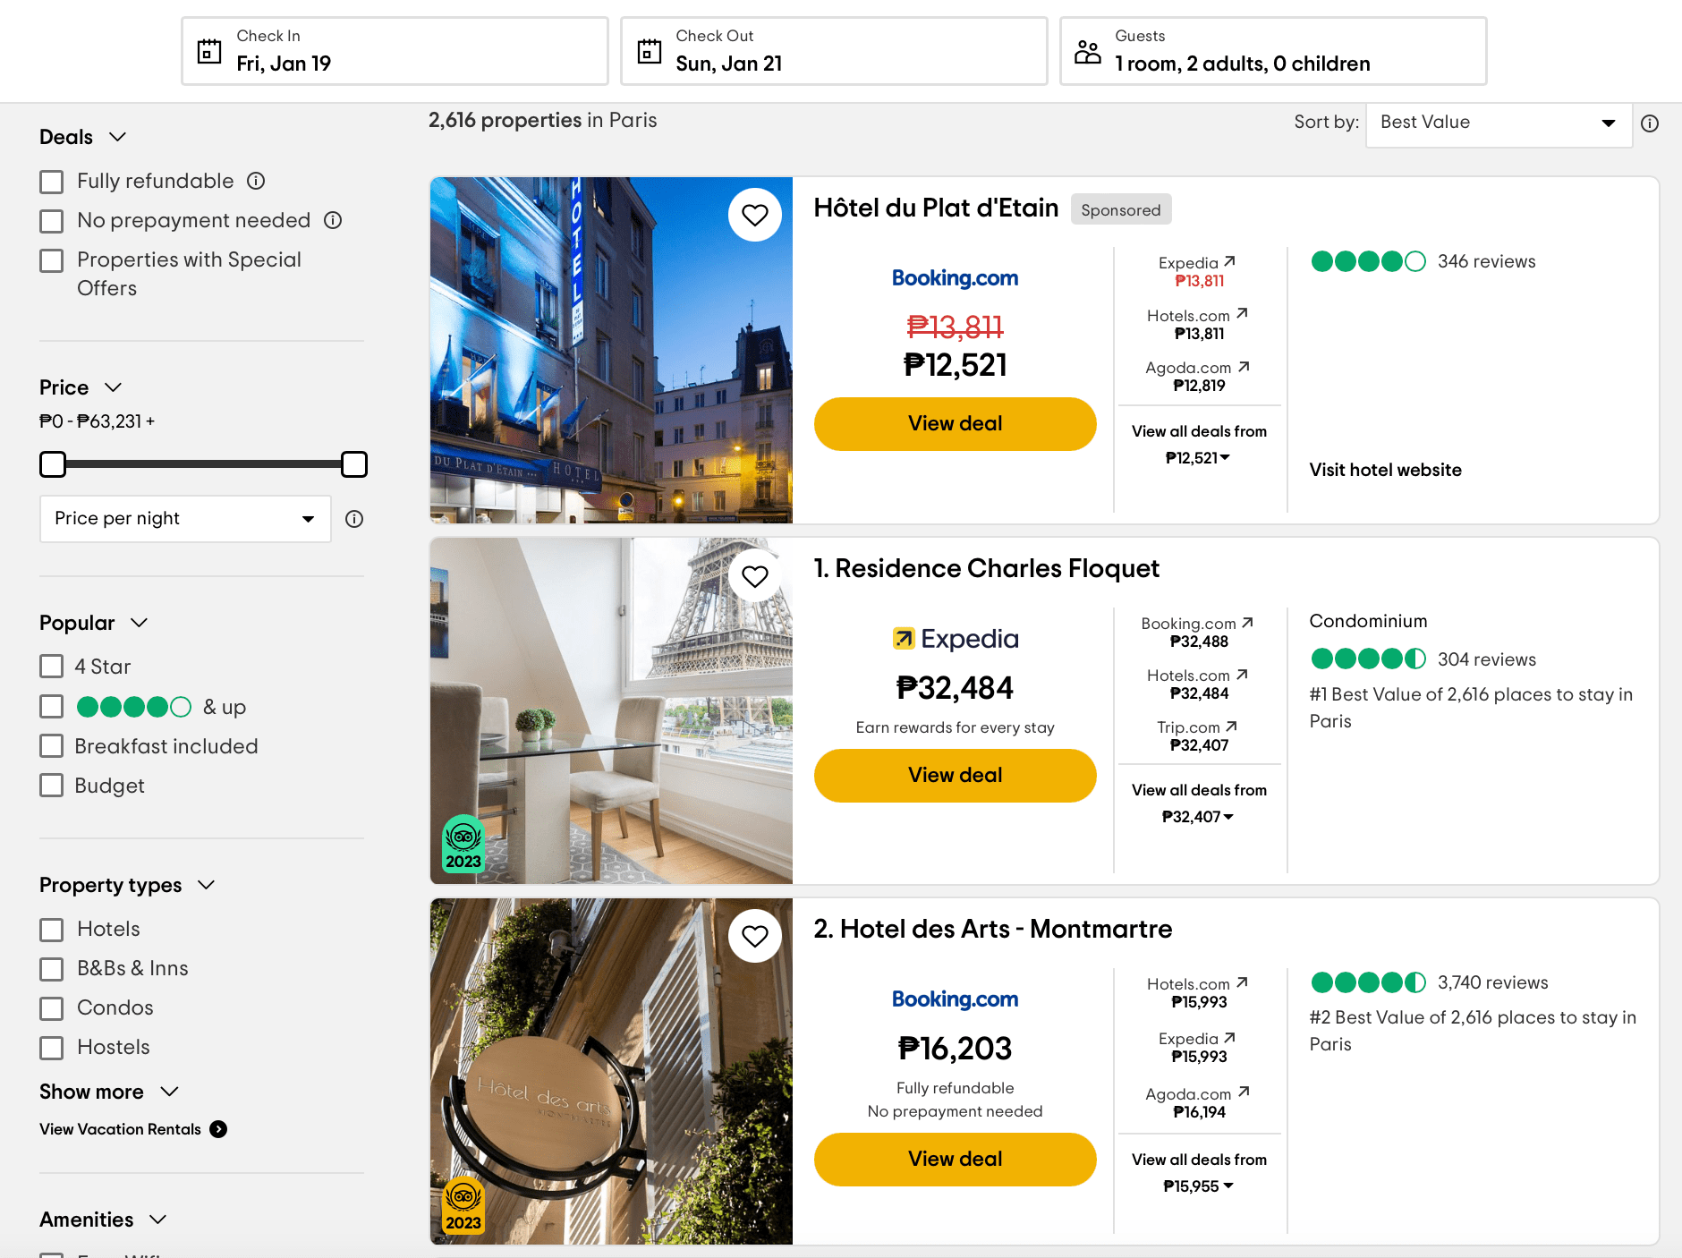This screenshot has height=1258, width=1682.
Task: Check the 4 bubbles & up rating filter
Action: click(x=52, y=707)
